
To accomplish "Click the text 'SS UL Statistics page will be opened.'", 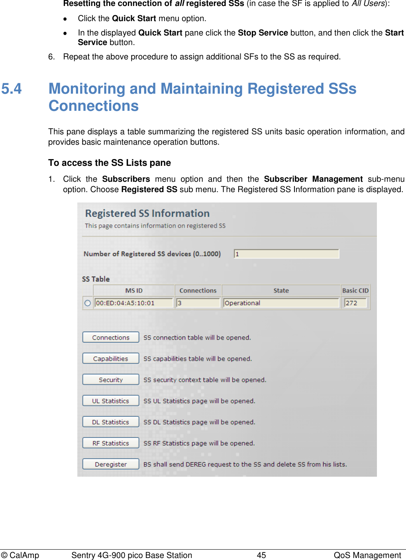I will pos(199,401).
